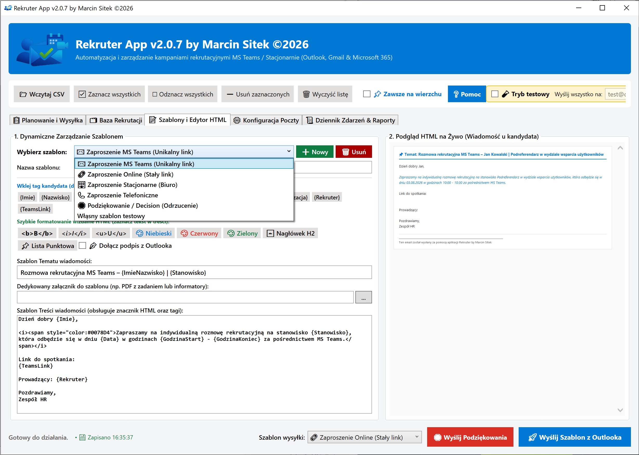Image resolution: width=639 pixels, height=455 pixels.
Task: Pick Zaproszenie Stacjonarne (Biuro) from the list
Action: point(184,185)
